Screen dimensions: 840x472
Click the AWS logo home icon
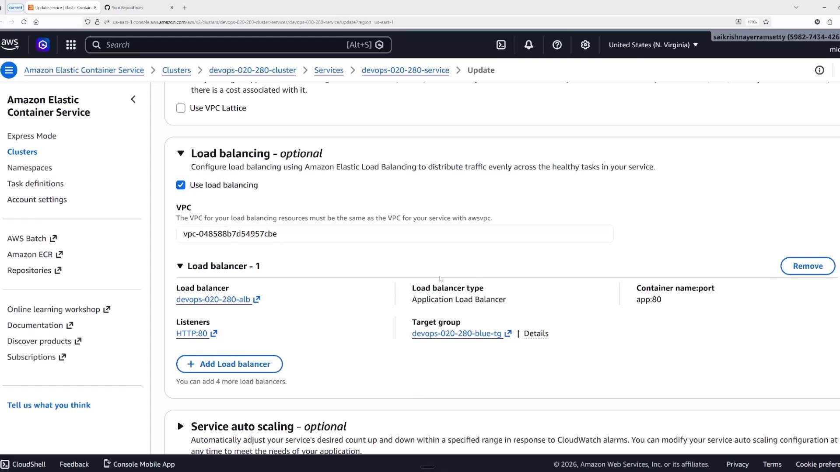pyautogui.click(x=10, y=44)
